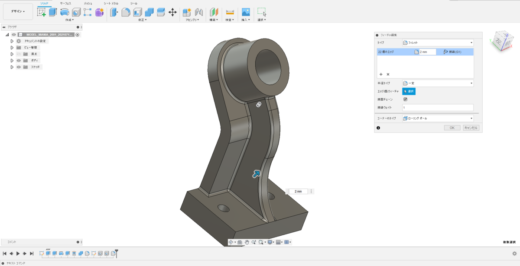Click the Extrude tool icon
Image resolution: width=520 pixels, height=266 pixels.
click(53, 12)
